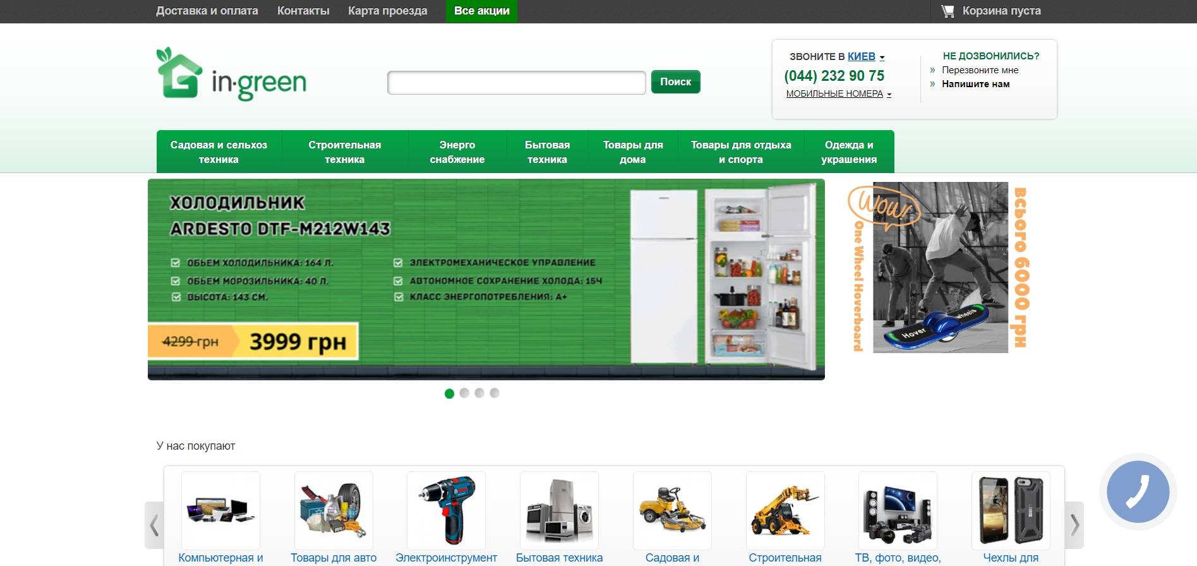
Task: Select the yellow lawn tractor image
Action: point(672,510)
